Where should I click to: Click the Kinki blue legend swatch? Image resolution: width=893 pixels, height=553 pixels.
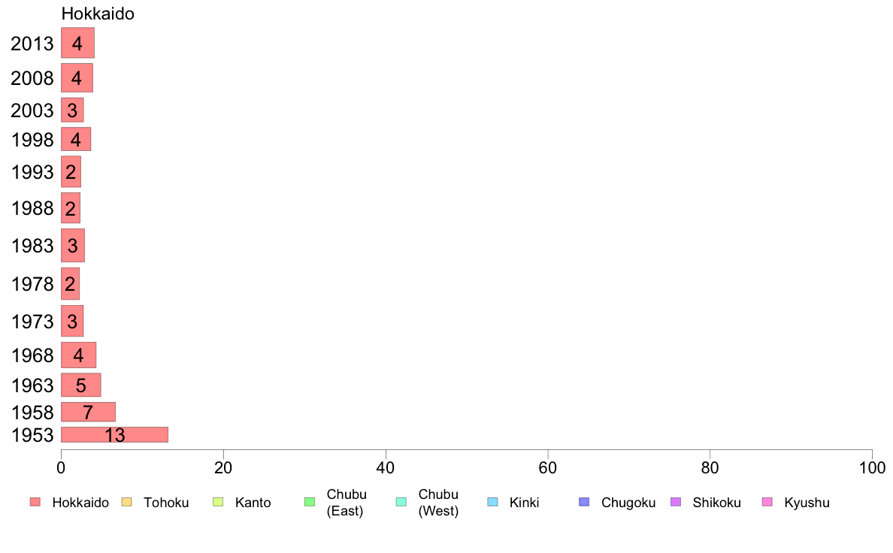(492, 502)
